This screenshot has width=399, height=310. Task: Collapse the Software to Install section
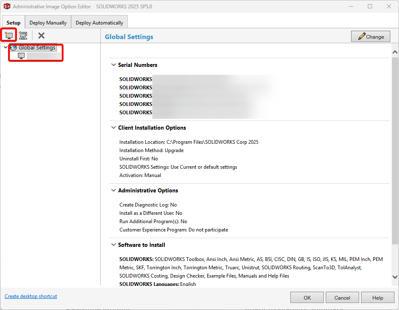[x=114, y=245]
